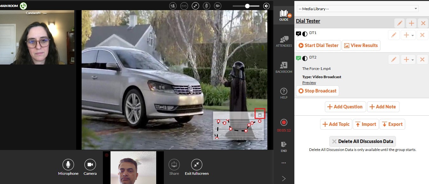This screenshot has width=429, height=184.
Task: Click the DT2 half-circle contrast icon
Action: coord(305,58)
